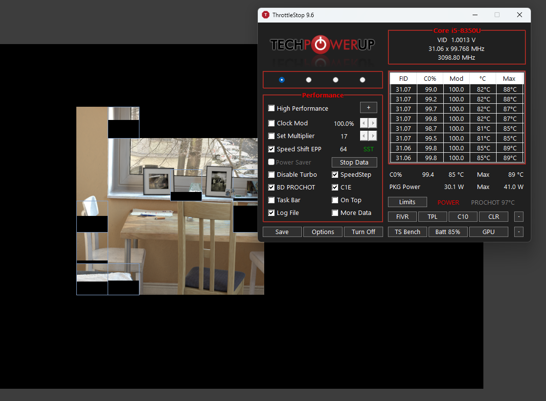Viewport: 546px width, 401px height.
Task: Click the Speed Shift EPP value 64
Action: [343, 149]
